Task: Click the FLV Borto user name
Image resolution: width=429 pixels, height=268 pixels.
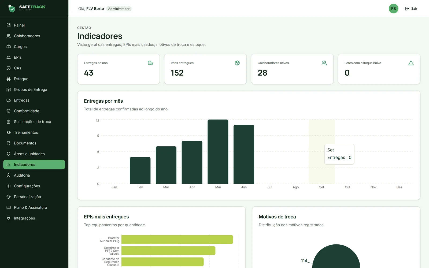Action: [95, 9]
